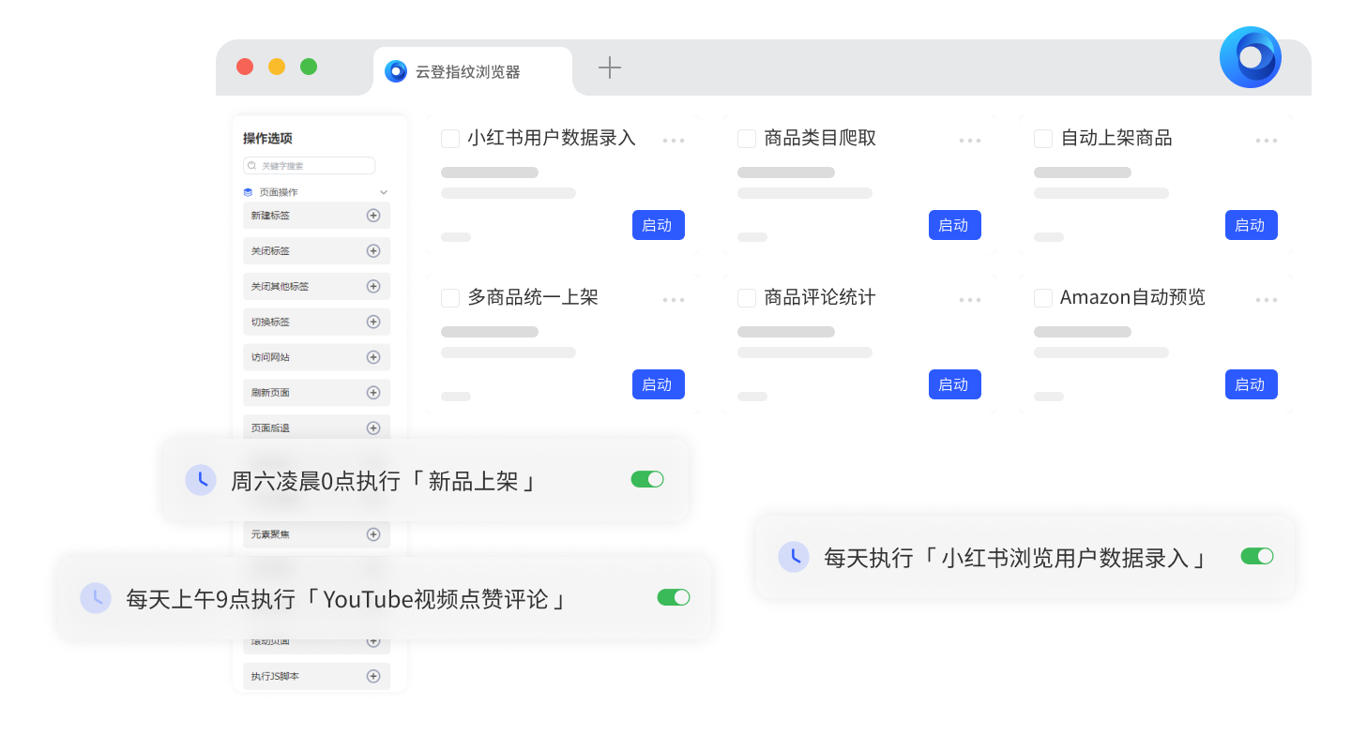Add the 刷新页面 action with its plus icon

[x=373, y=393]
